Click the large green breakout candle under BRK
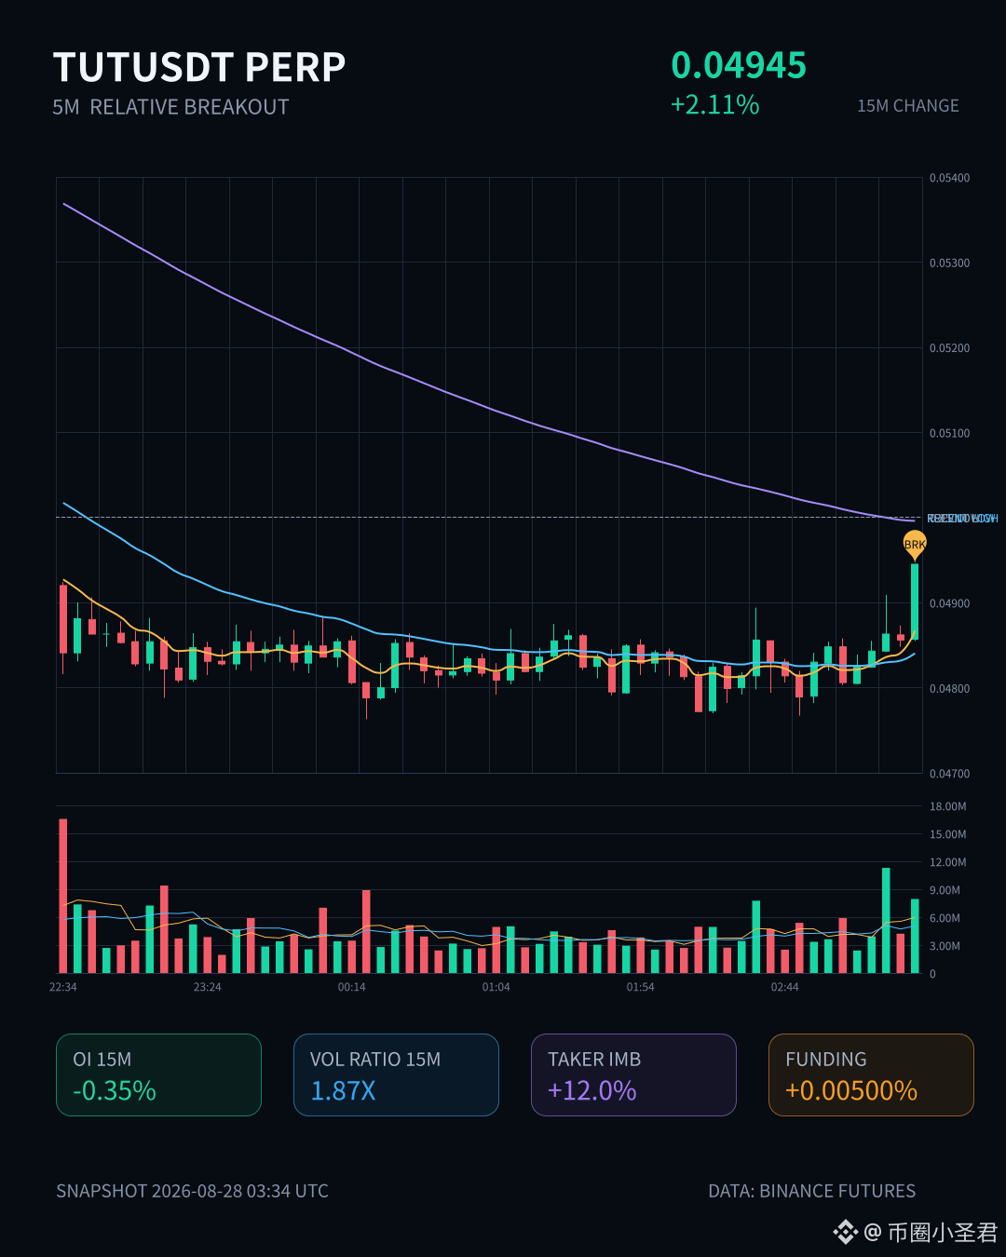This screenshot has width=1006, height=1257. (915, 601)
